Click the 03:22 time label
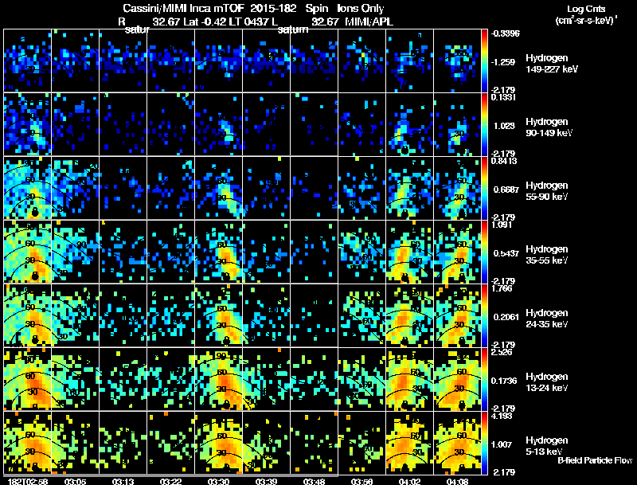The height and width of the screenshot is (485, 637). (170, 481)
